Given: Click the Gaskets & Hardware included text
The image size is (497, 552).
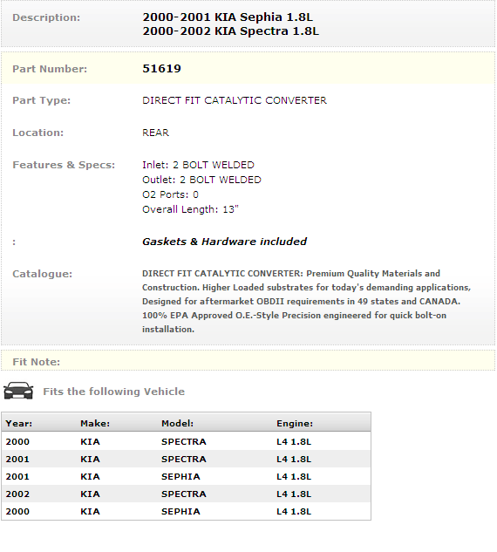Looking at the screenshot, I should (x=225, y=242).
